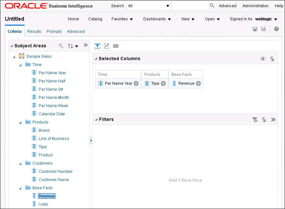This screenshot has height=209, width=285.
Task: Click the search magnifier in Subject Areas pane
Action: [x=61, y=45]
